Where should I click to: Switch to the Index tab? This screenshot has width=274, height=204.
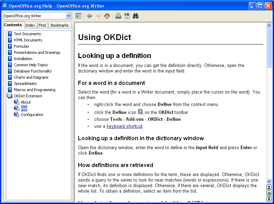coord(30,25)
